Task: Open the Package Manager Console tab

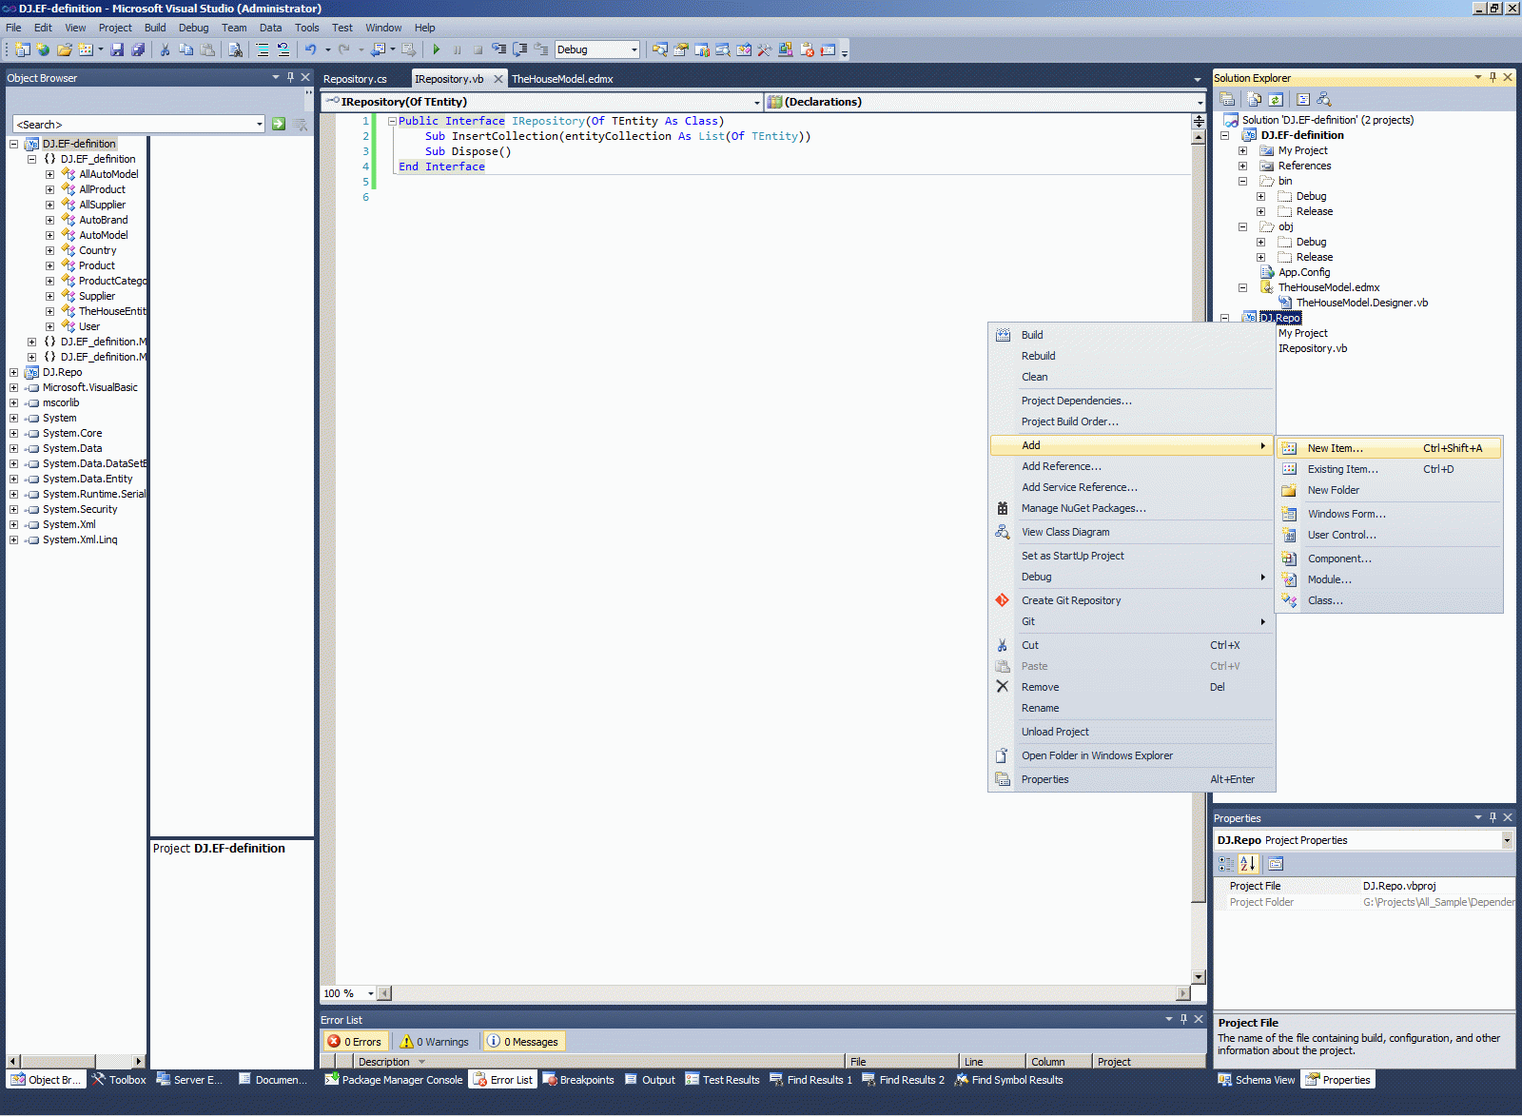Action: (x=394, y=1080)
